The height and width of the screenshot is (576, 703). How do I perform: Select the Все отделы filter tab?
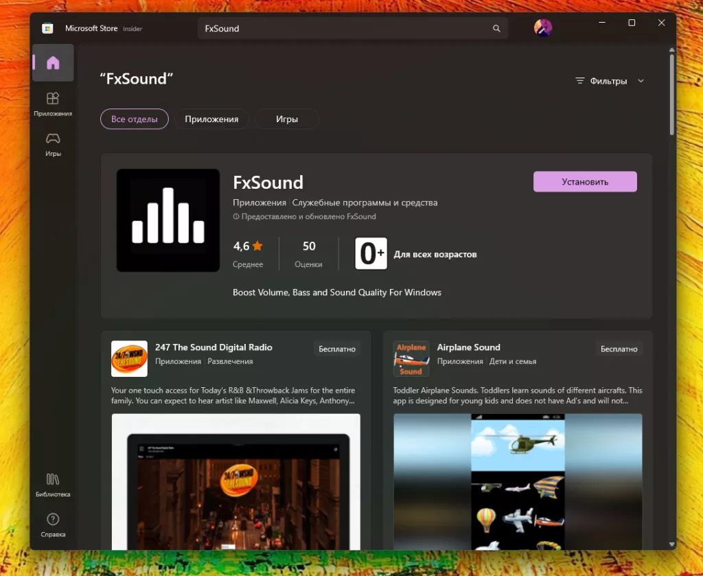[x=135, y=119]
